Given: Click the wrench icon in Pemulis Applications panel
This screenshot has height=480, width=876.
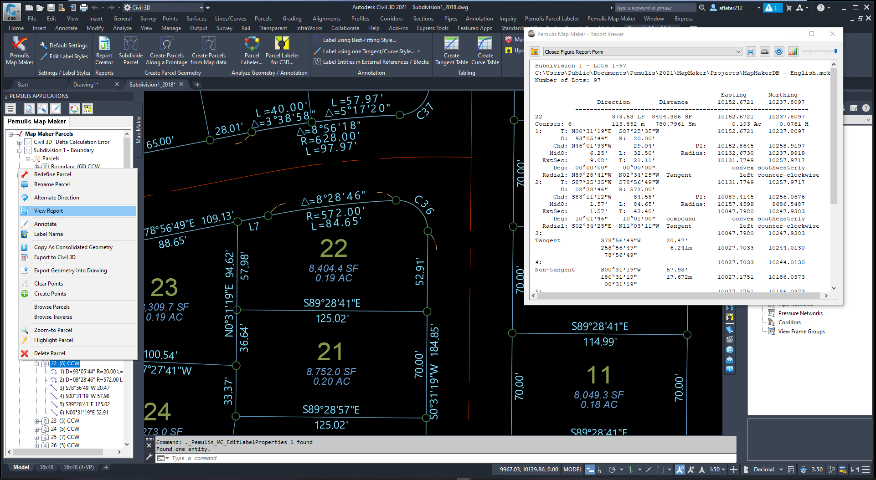Looking at the screenshot, I should pyautogui.click(x=42, y=109).
